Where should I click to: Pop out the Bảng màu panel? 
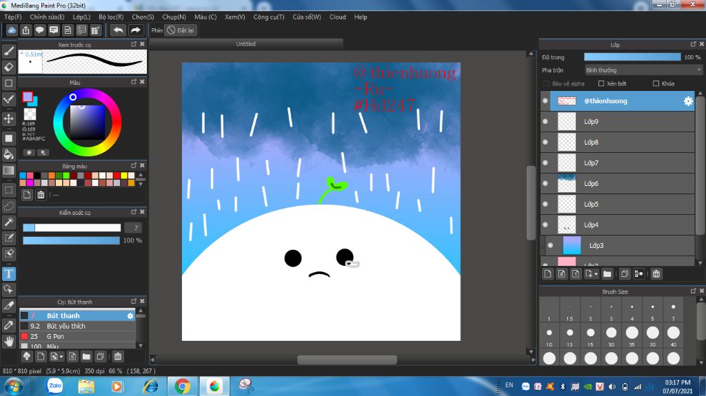tap(134, 165)
